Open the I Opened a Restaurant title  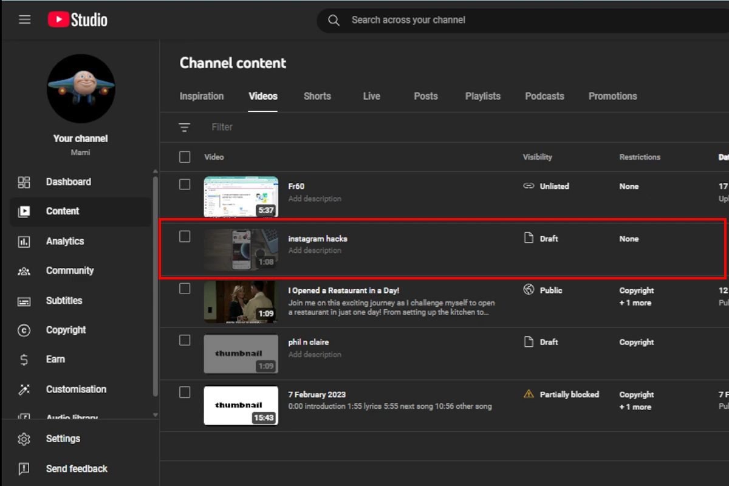[344, 290]
